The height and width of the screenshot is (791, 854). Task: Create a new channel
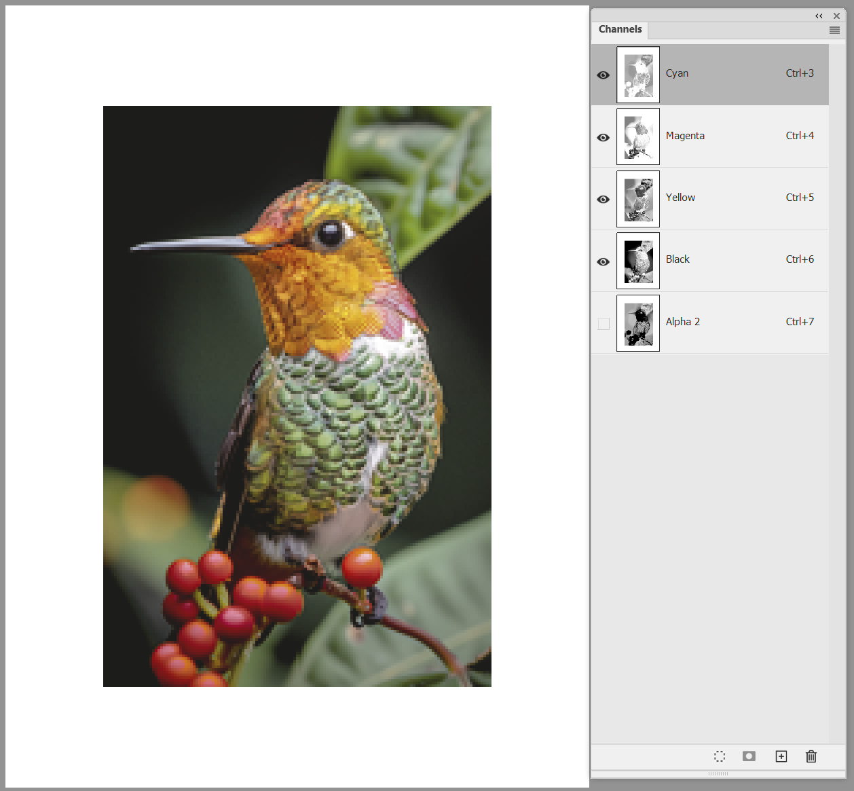coord(781,756)
